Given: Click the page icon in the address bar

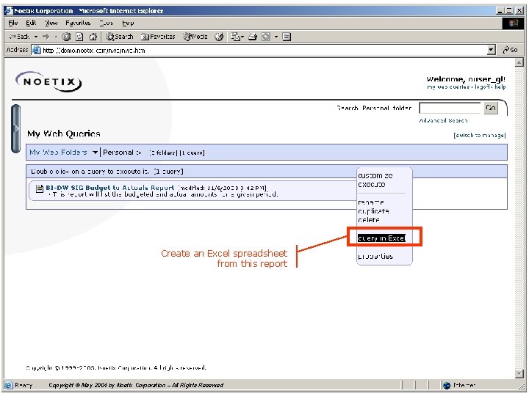Looking at the screenshot, I should [36, 50].
